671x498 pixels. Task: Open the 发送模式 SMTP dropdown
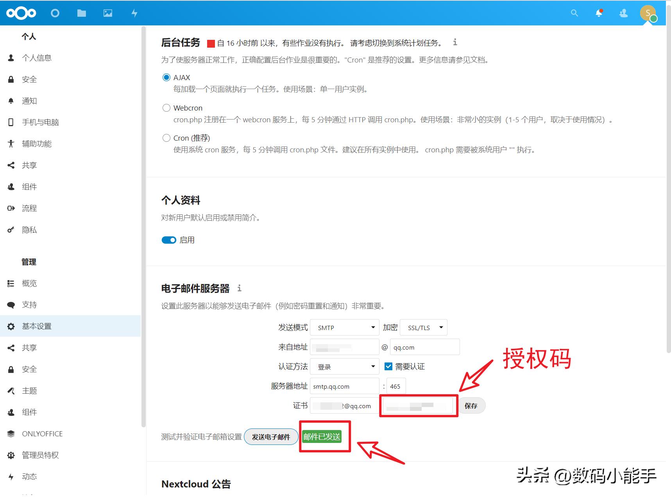click(344, 327)
